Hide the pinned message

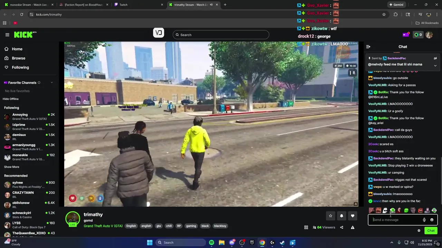click(x=435, y=58)
